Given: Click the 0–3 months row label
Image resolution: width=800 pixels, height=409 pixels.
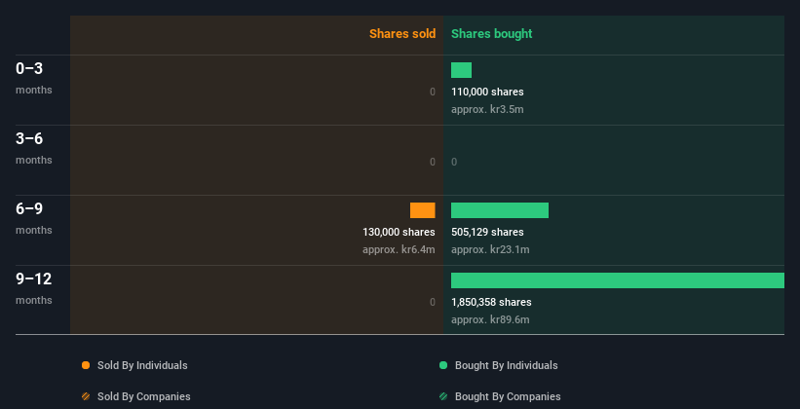Looking at the screenshot, I should click(x=34, y=78).
